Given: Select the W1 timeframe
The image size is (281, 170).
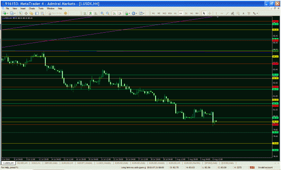Looking at the screenshot, I should [192, 13].
